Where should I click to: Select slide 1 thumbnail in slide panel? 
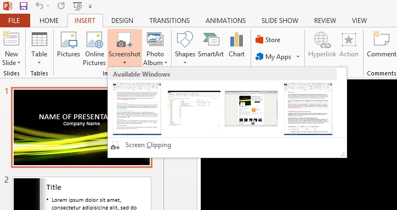(81, 127)
